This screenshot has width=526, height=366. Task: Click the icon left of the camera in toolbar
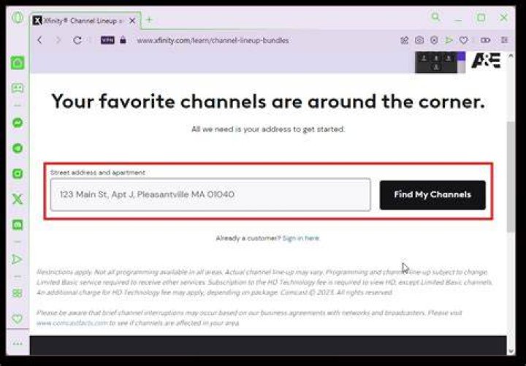(405, 40)
